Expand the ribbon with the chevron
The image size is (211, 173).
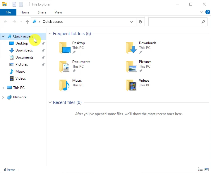201,12
